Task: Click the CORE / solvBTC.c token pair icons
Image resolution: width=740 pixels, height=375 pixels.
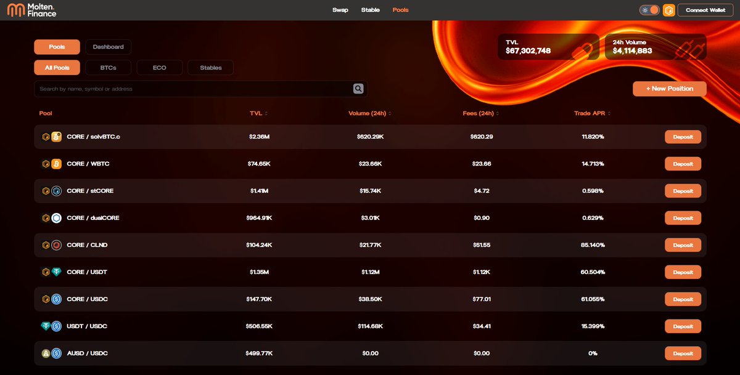Action: point(51,137)
